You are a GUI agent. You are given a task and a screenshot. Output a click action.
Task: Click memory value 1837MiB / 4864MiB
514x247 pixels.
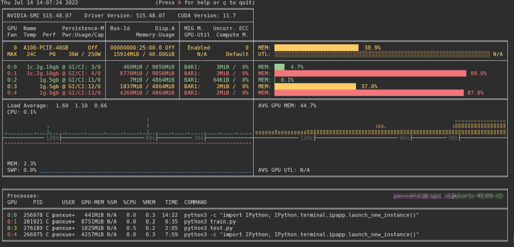coord(147,86)
